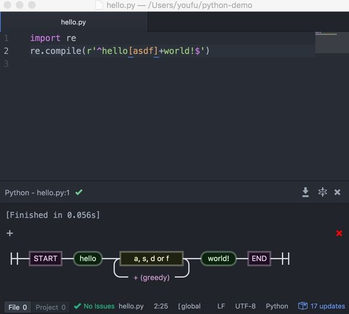Viewport: 349px width, 314px height.
Task: Click the No Issues linter checkmark
Action: 77,306
